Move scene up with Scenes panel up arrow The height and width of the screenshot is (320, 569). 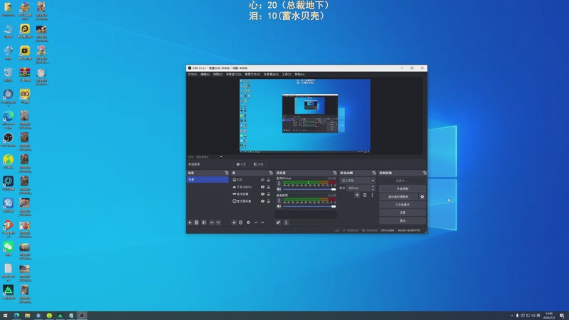(x=211, y=223)
